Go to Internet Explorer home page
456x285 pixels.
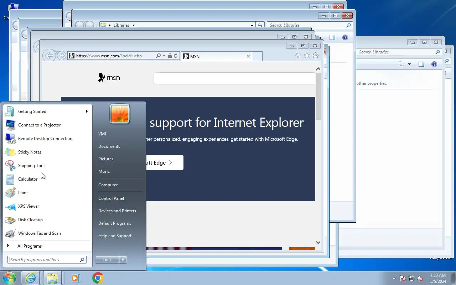[298, 56]
